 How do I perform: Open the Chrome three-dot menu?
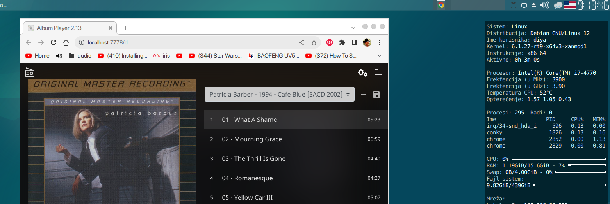[x=380, y=42]
